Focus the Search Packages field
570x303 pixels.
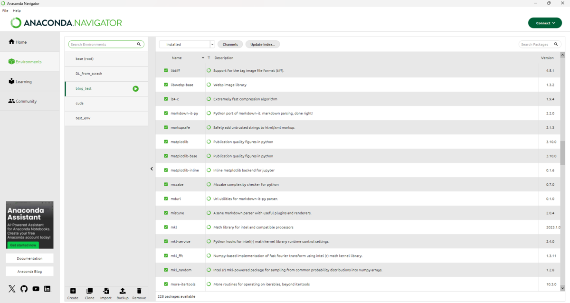coord(540,44)
